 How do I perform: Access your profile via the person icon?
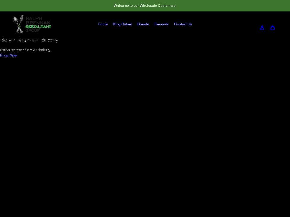coord(262,27)
